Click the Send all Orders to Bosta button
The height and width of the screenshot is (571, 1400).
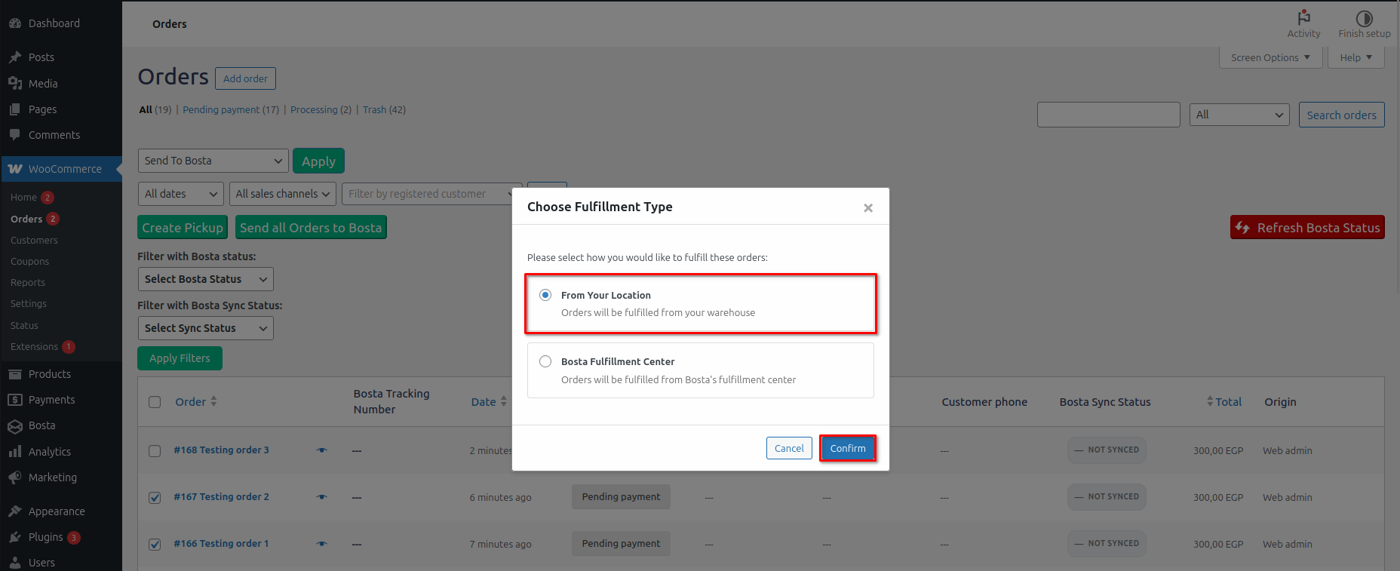(x=311, y=228)
